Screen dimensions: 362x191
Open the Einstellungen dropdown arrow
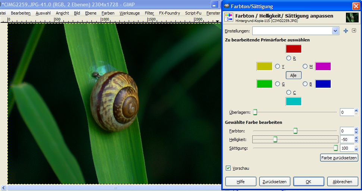point(335,31)
